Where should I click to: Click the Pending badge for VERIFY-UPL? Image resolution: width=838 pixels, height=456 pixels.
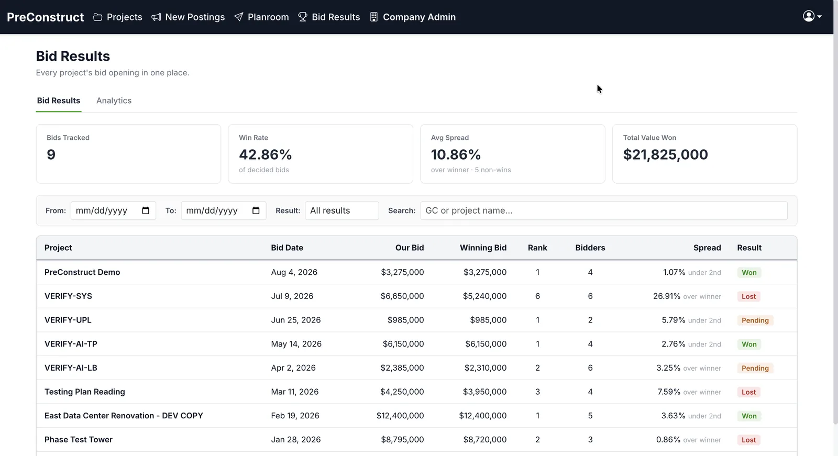(x=755, y=320)
